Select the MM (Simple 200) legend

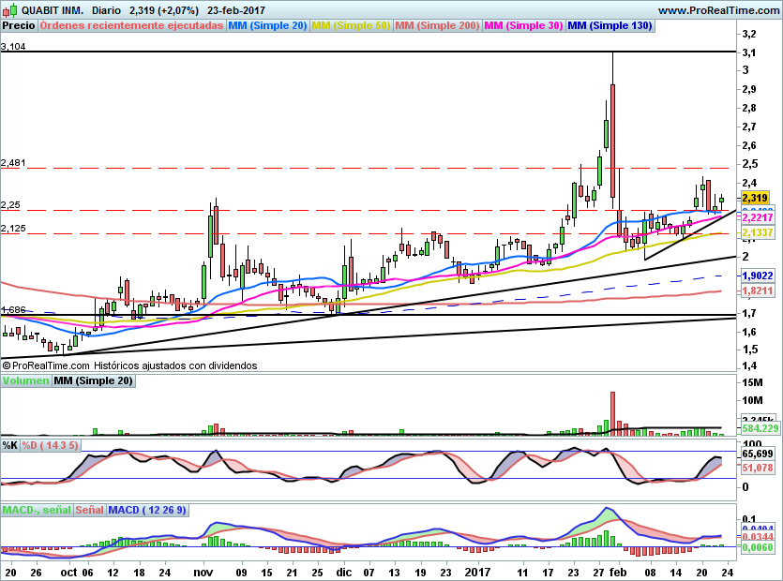point(437,25)
